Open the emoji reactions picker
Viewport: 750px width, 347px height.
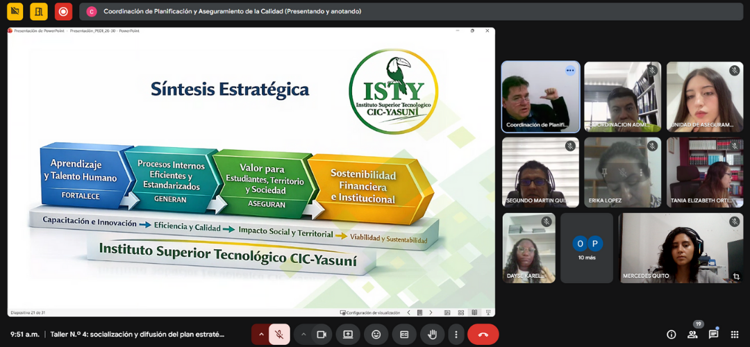point(376,335)
